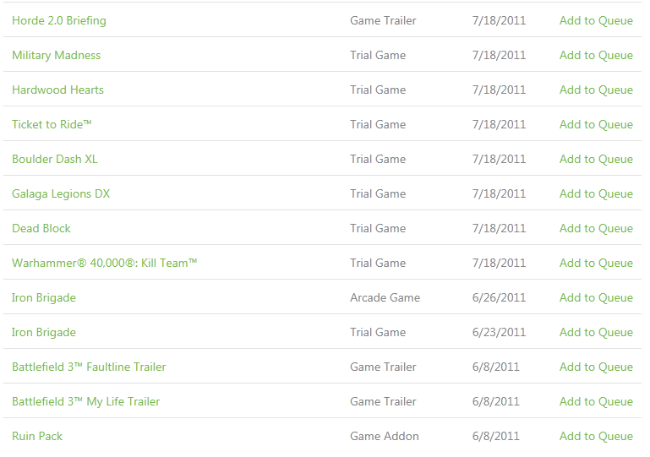Viewport: 650px width, 457px height.
Task: Add Horde 2.0 Briefing to queue
Action: pyautogui.click(x=596, y=21)
